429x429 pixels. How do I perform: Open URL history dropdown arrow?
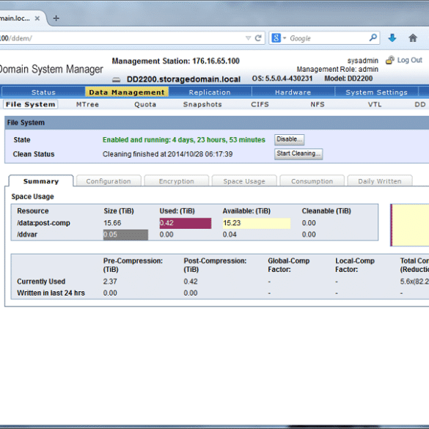point(248,38)
